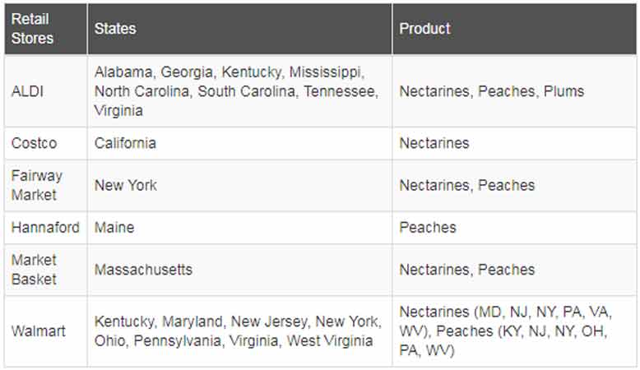
Task: Click the Retail Stores column header
Action: point(46,29)
